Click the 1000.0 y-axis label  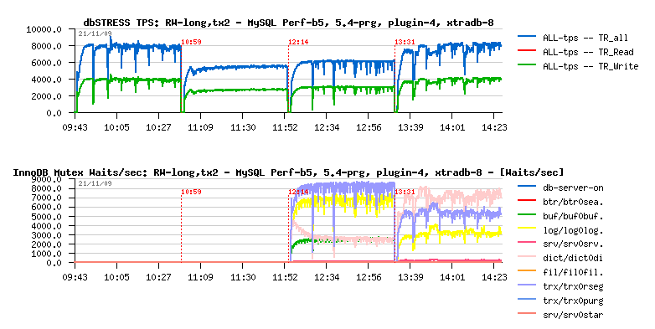point(46,254)
